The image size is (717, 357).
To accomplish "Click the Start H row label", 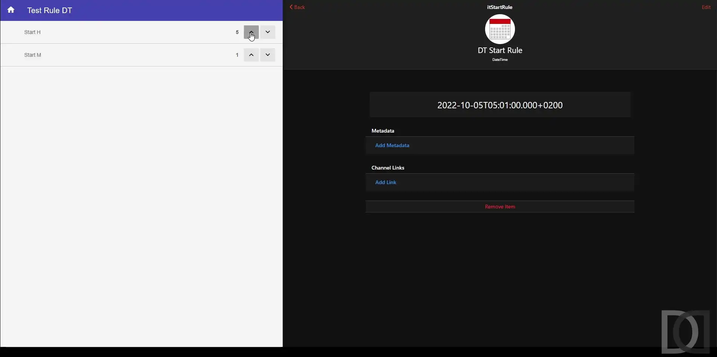I will click(x=32, y=32).
